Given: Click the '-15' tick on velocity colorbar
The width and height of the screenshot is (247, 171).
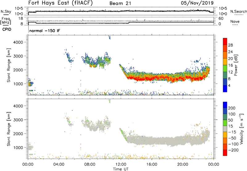Looking at the screenshot, I should click(x=232, y=132).
